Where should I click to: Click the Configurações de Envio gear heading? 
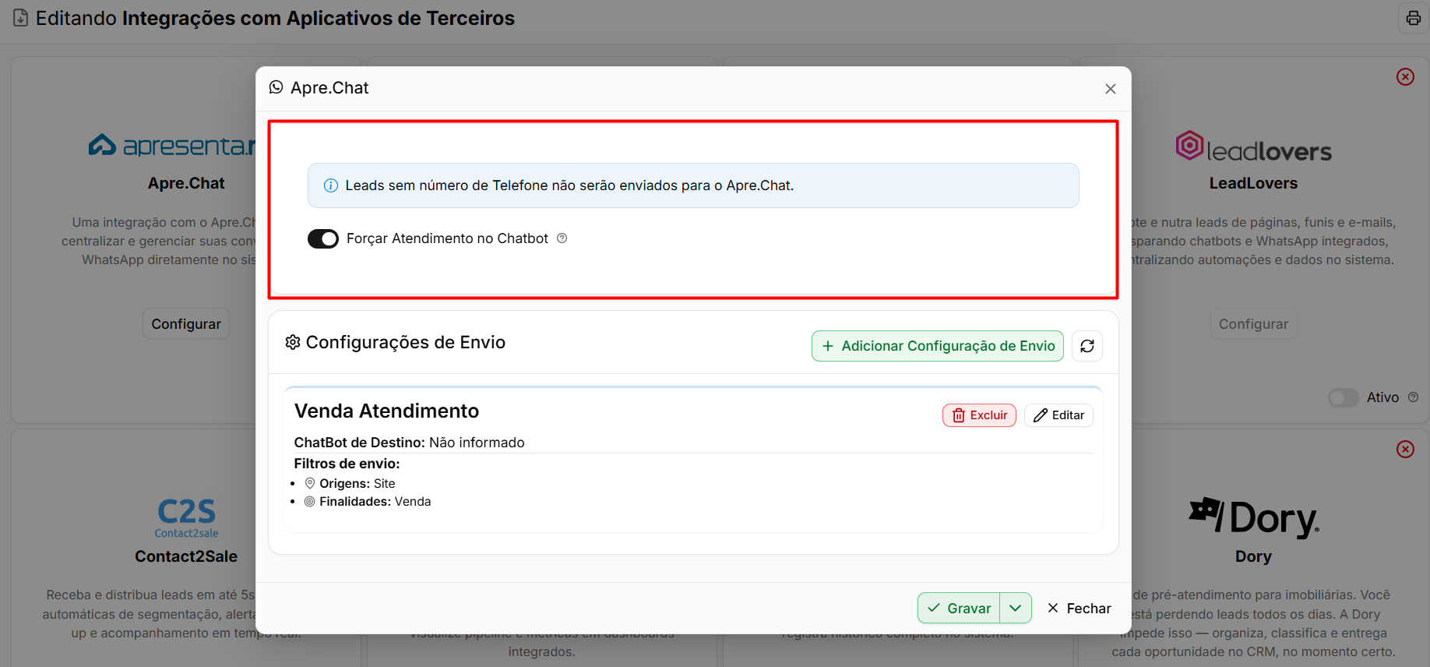tap(395, 342)
